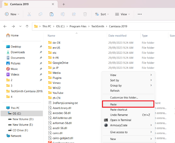Open ArmouryCrate submenu via its icon
Image resolution: width=175 pixels, height=143 pixels.
coord(106,125)
